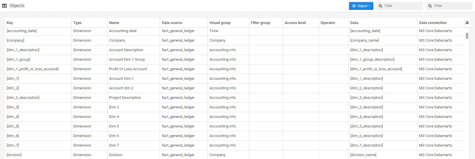Click the magnifier icon in the left Filter box
This screenshot has height=159, width=475.
tap(380, 6)
